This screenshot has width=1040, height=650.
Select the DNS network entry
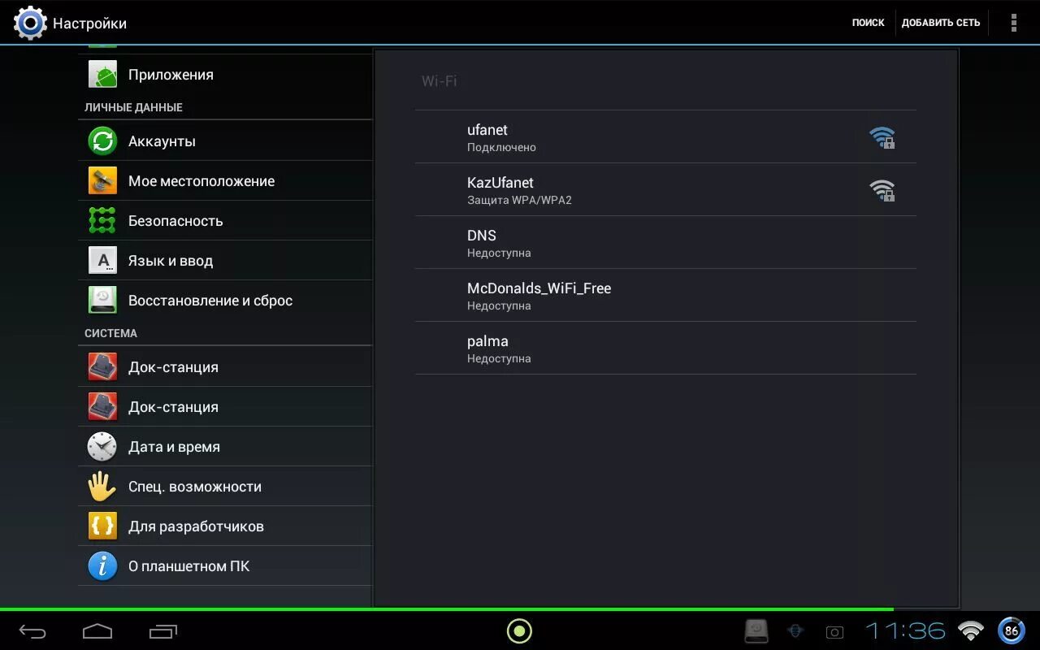click(665, 243)
